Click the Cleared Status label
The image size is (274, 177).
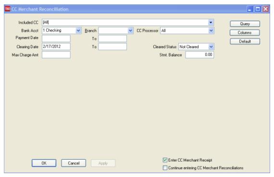click(164, 47)
